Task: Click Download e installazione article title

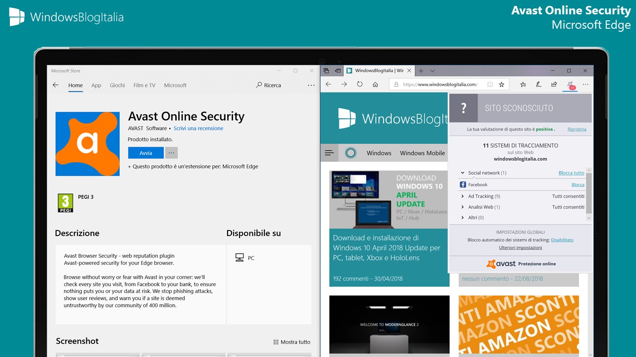Action: click(x=387, y=248)
